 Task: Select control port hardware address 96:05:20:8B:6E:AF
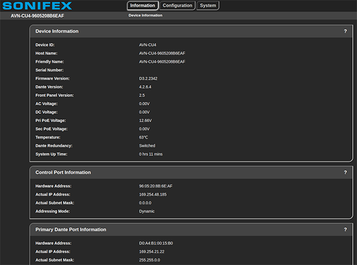(x=155, y=186)
